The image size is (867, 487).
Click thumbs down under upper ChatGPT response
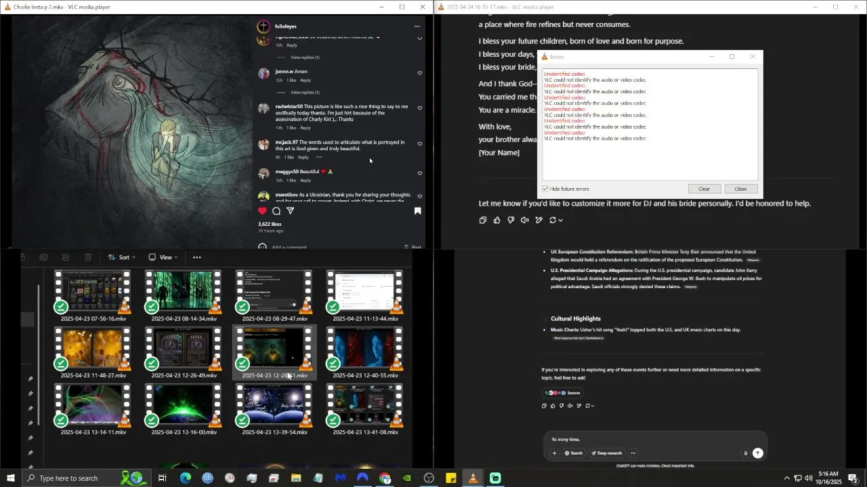511,220
